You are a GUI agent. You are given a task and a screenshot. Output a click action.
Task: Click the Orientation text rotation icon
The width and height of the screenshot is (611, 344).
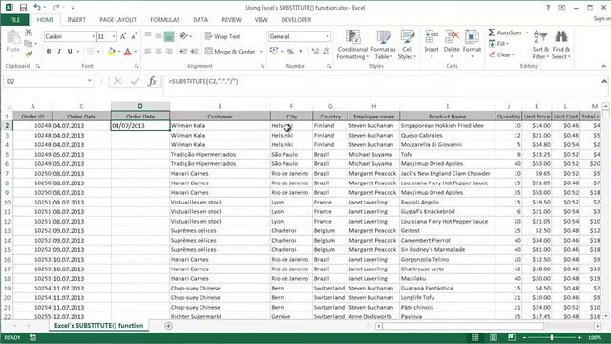tap(184, 36)
